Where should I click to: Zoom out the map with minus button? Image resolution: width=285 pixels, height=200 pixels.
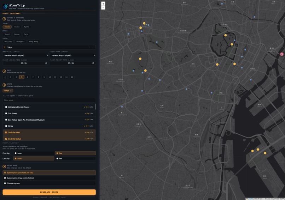tap(103, 8)
